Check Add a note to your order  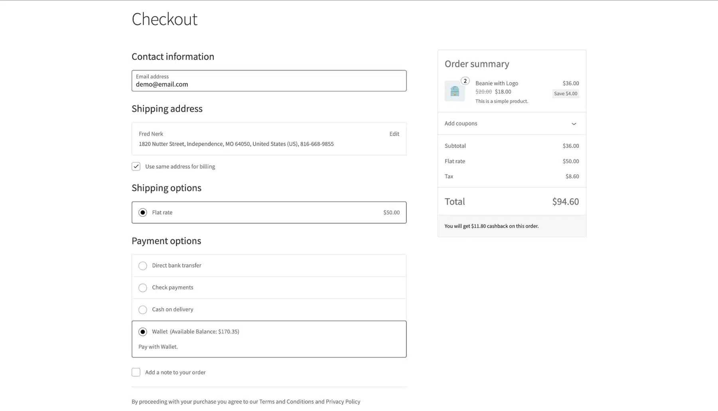pyautogui.click(x=136, y=372)
